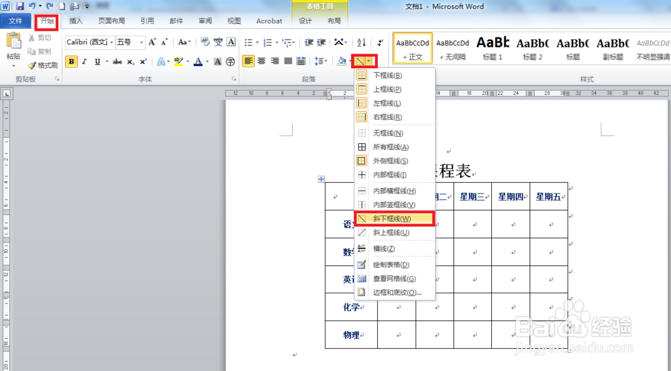
Task: Click the Redo icon in title bar
Action: (50, 6)
